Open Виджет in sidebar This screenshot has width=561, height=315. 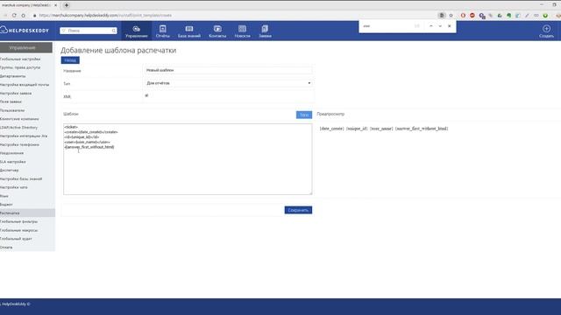[6, 205]
